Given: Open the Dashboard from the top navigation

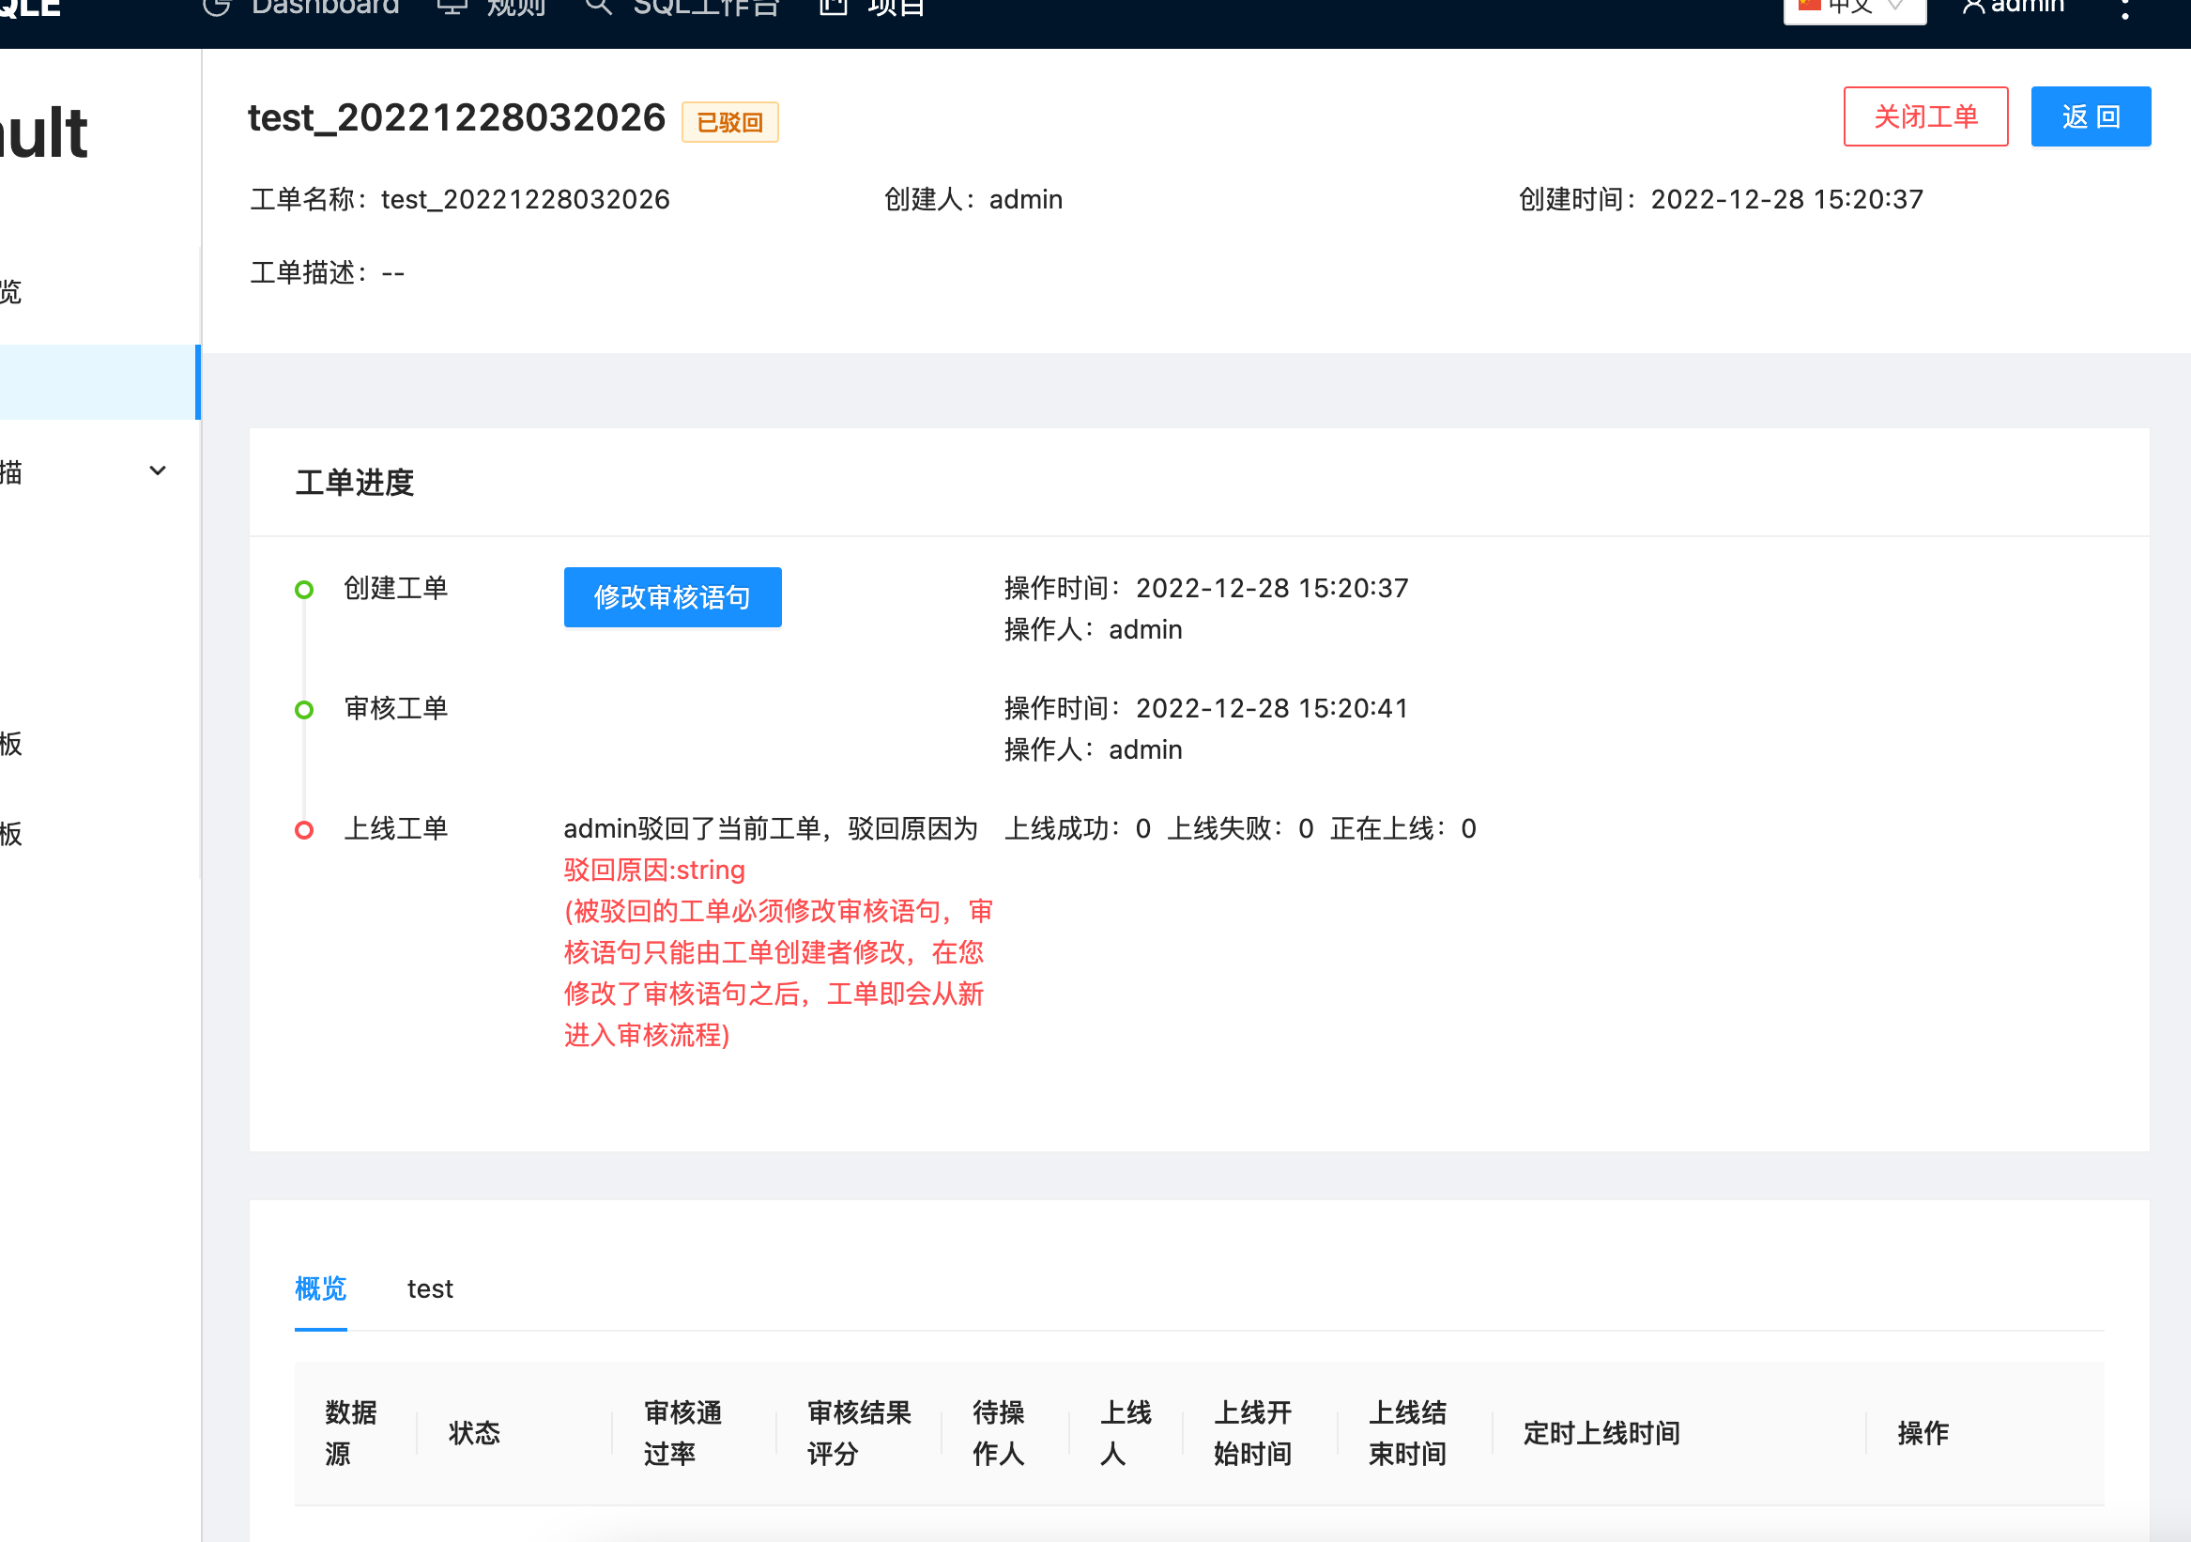Looking at the screenshot, I should 325,8.
